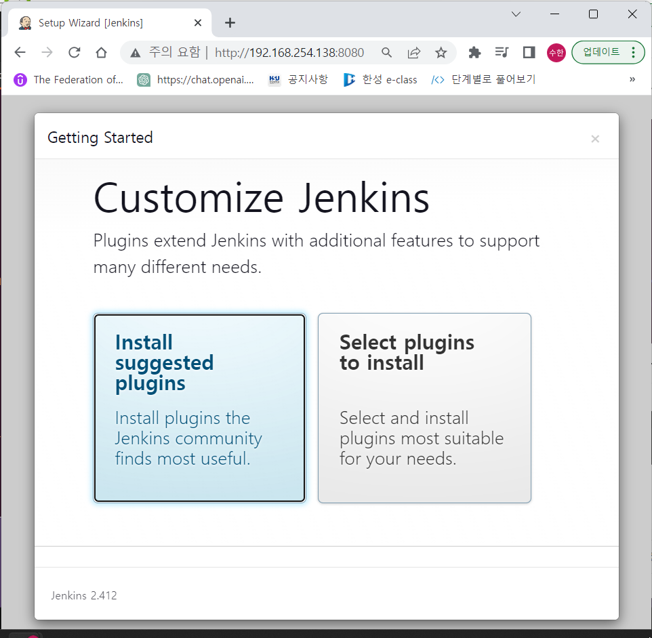Choose Install suggested plugins option
Image resolution: width=652 pixels, height=638 pixels.
(199, 408)
